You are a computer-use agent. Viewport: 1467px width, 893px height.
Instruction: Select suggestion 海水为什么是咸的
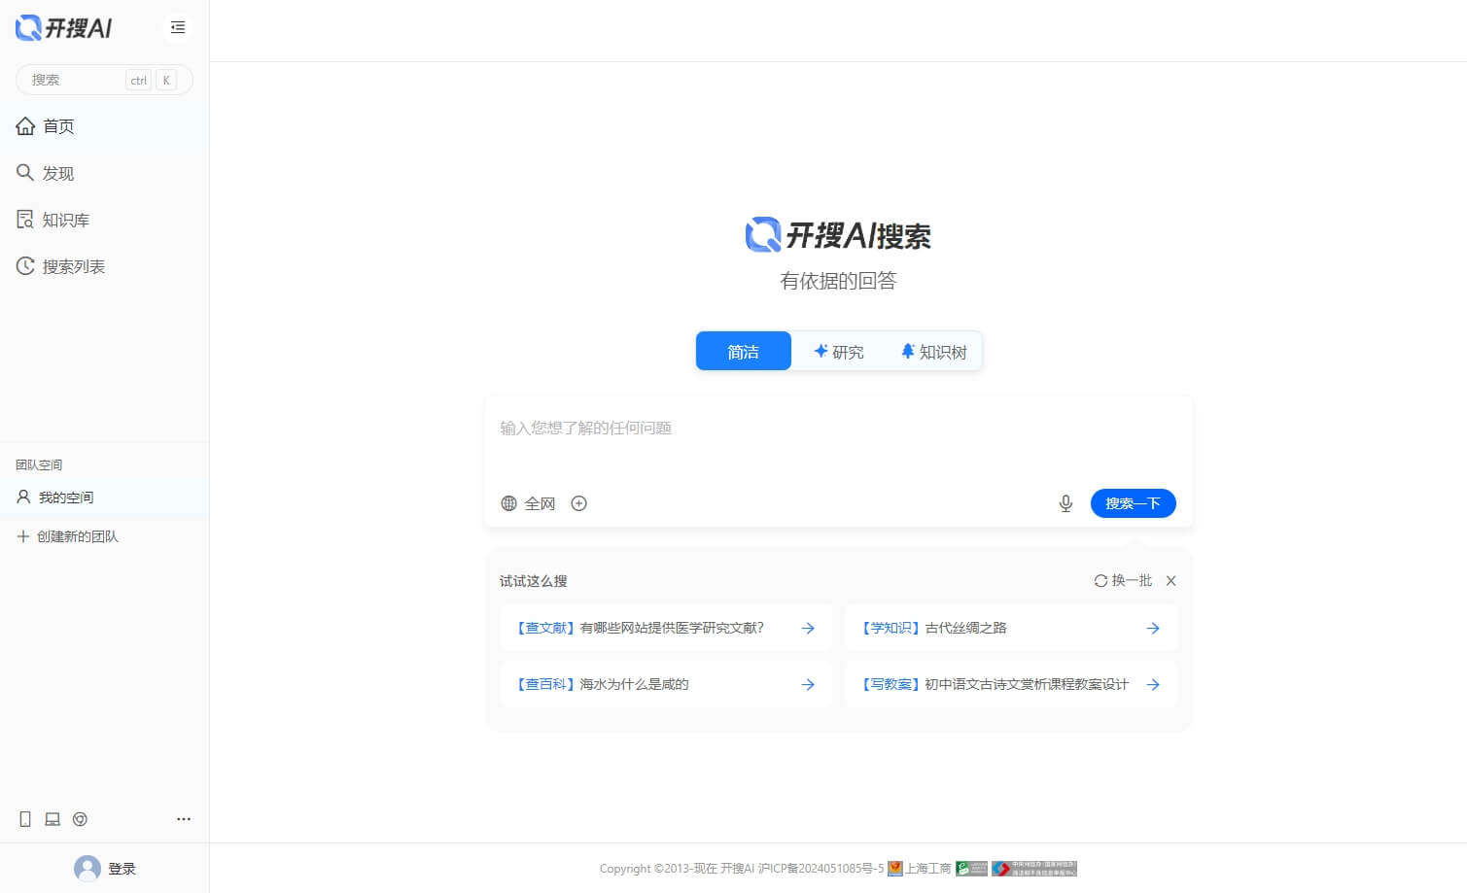[666, 684]
